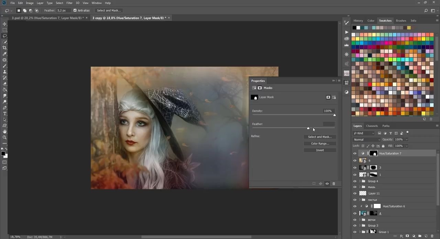This screenshot has width=440, height=239.
Task: Lock all with padlock icon
Action: tap(383, 146)
